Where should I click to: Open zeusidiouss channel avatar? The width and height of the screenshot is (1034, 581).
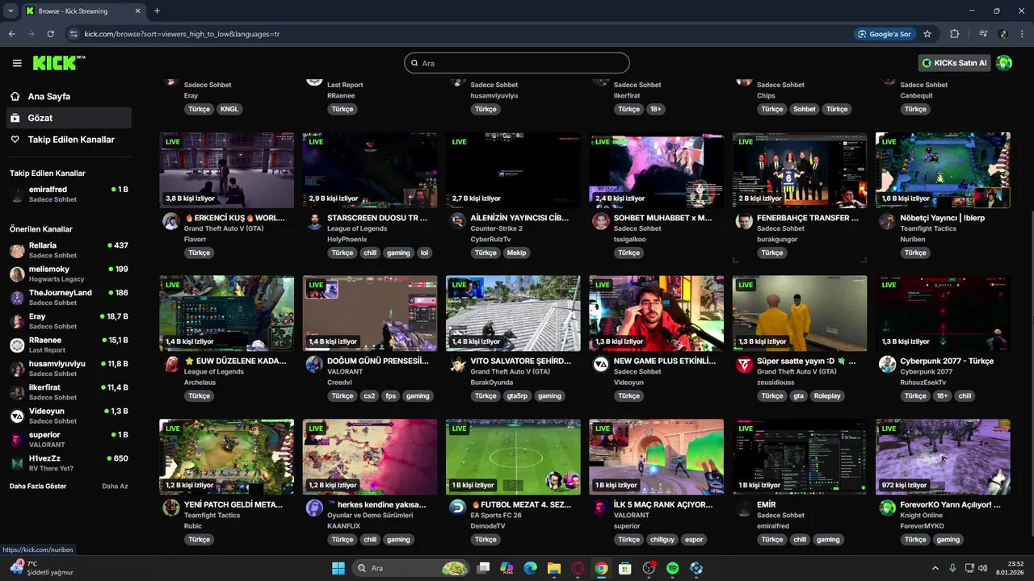click(744, 364)
